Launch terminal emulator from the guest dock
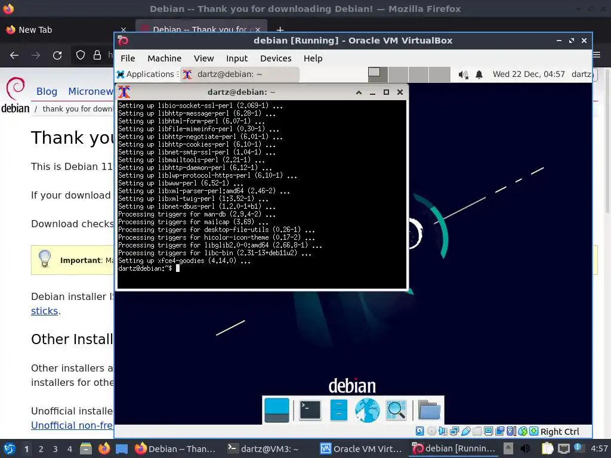This screenshot has width=611, height=458. (310, 410)
